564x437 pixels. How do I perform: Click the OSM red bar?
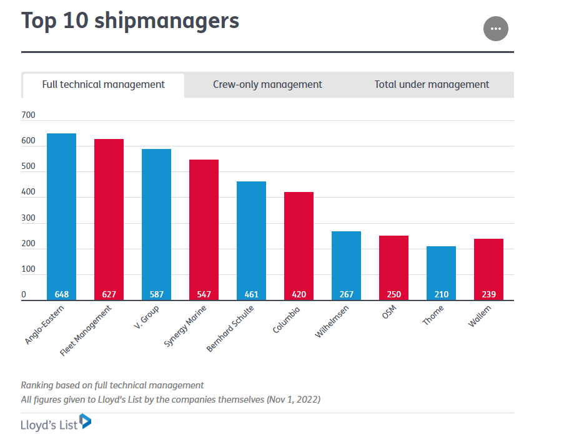(394, 267)
